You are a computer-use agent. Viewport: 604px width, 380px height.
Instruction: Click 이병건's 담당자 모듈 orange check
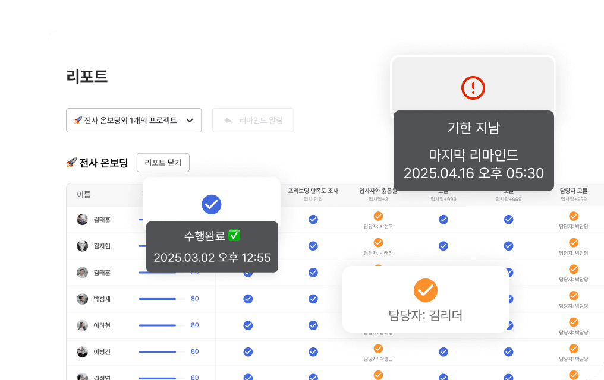tap(574, 349)
